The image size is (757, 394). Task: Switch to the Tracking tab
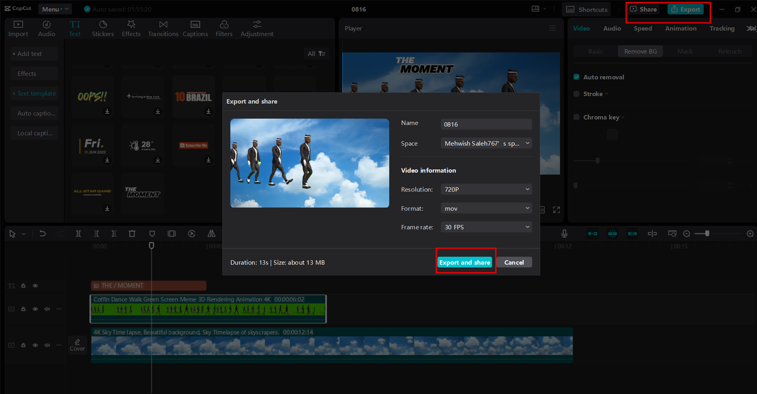[722, 28]
